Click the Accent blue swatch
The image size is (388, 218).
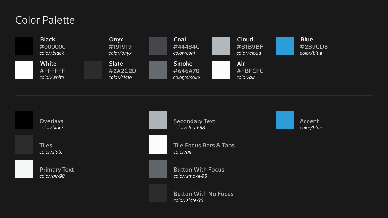285,120
